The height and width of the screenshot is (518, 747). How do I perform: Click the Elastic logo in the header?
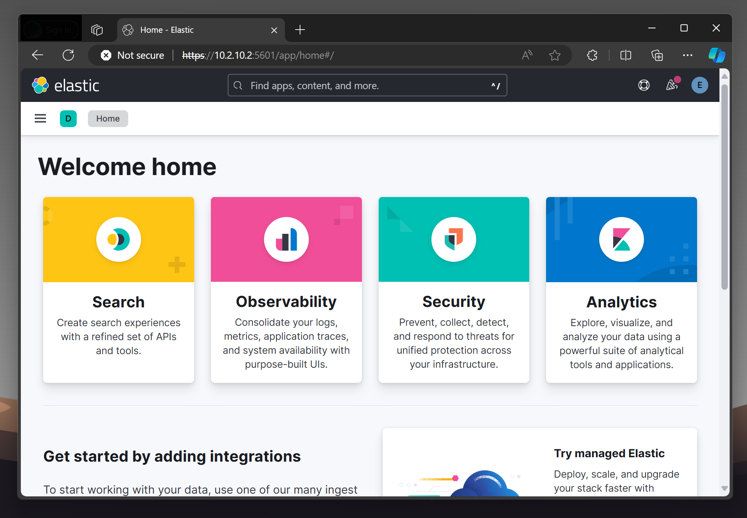pyautogui.click(x=66, y=85)
